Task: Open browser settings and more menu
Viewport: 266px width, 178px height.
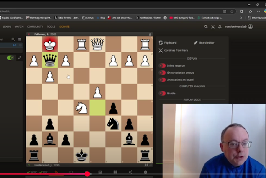Action: (x=258, y=12)
